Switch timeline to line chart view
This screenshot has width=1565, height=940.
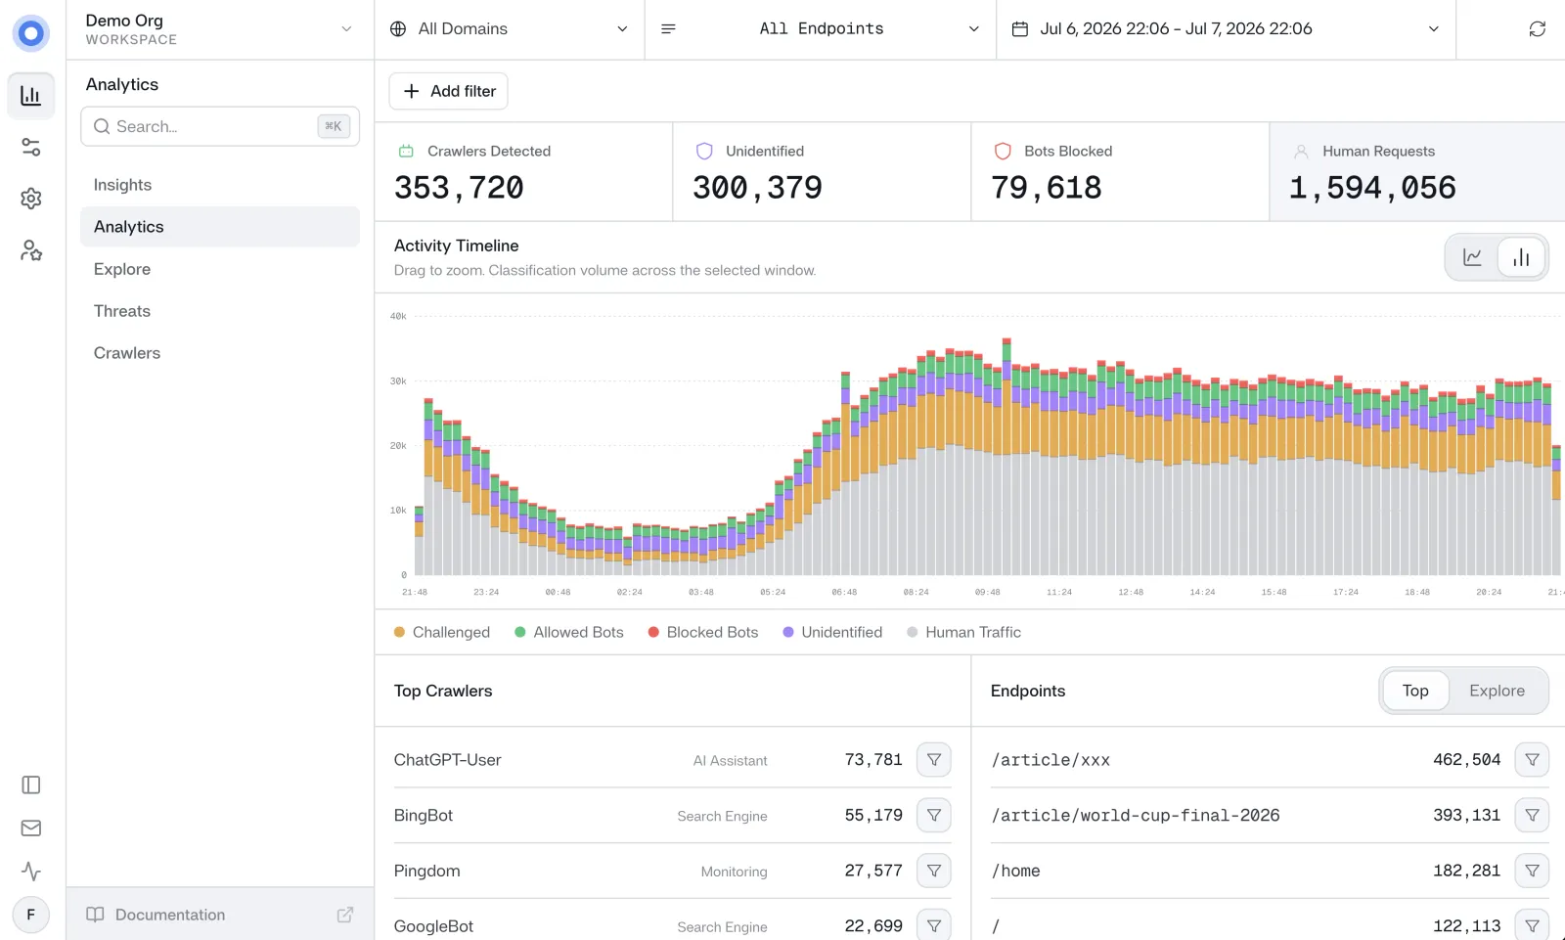pyautogui.click(x=1472, y=257)
